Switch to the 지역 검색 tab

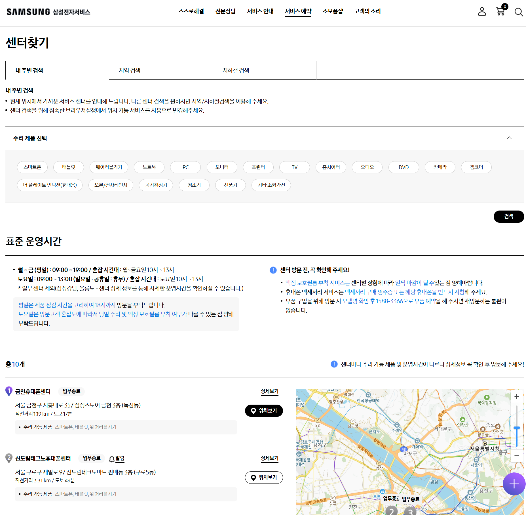[130, 70]
